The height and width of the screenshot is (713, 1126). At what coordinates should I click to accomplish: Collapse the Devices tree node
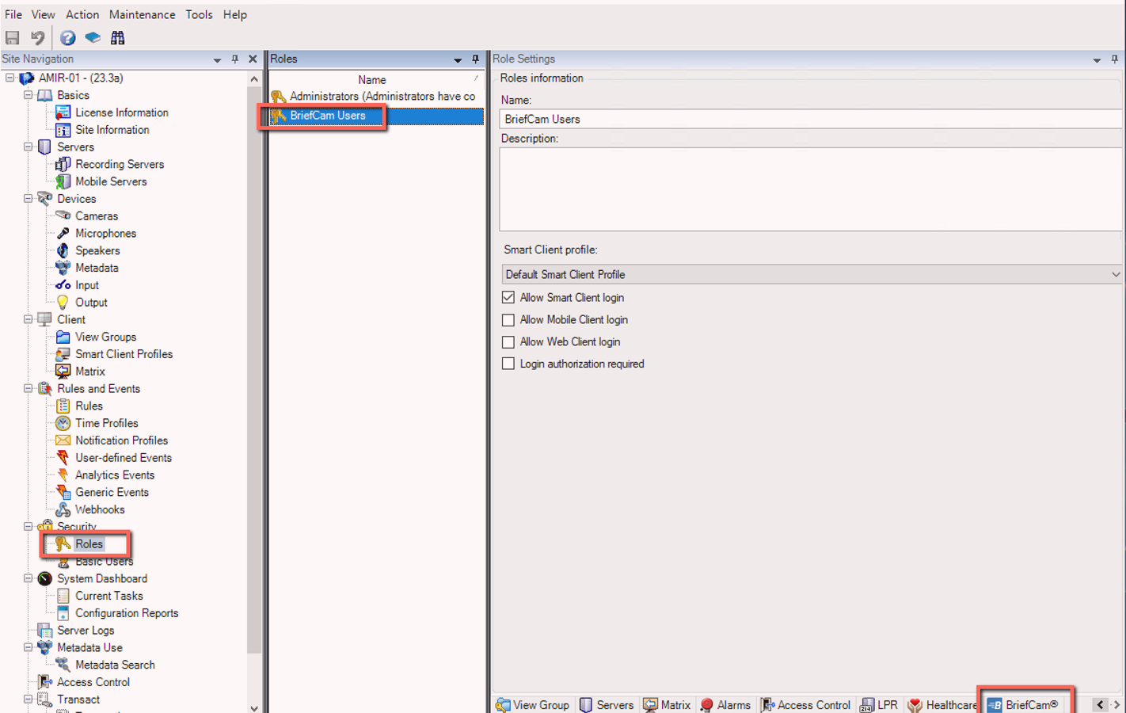(29, 199)
